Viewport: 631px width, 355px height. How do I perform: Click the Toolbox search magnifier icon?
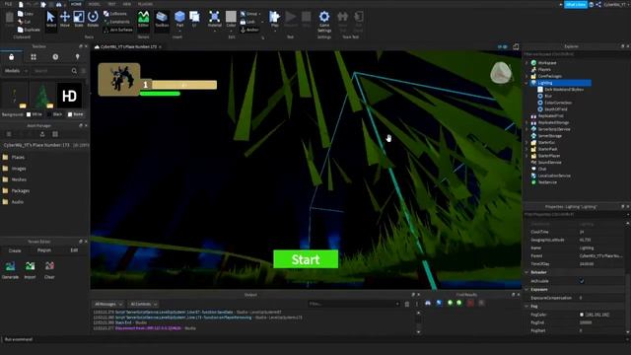point(74,71)
